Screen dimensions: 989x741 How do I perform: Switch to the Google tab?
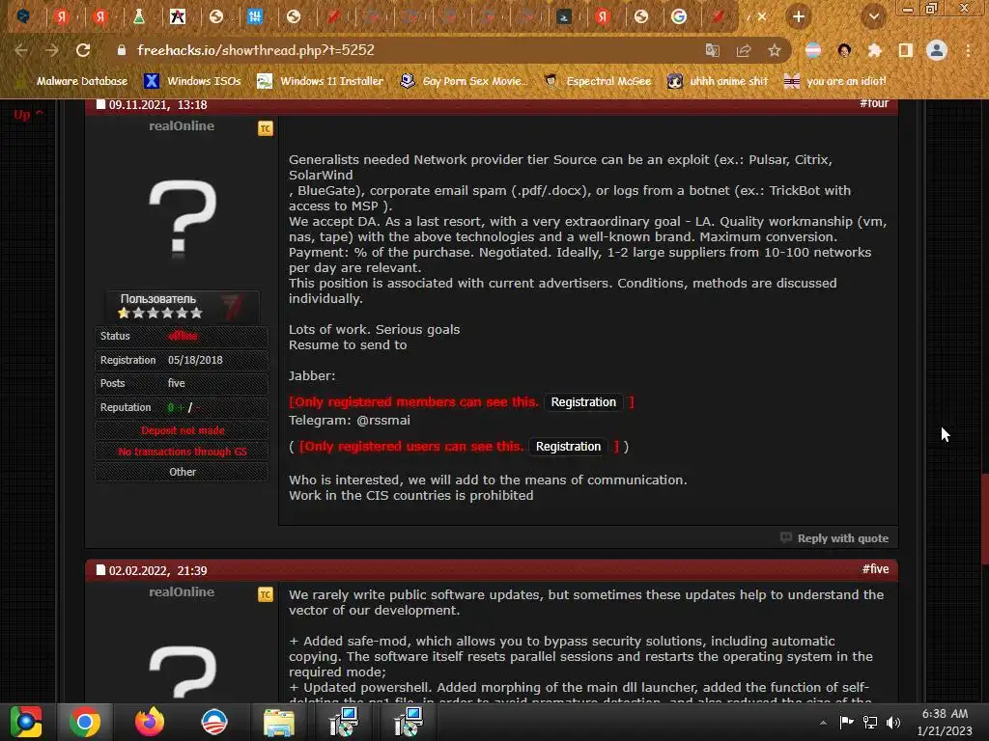(x=679, y=16)
